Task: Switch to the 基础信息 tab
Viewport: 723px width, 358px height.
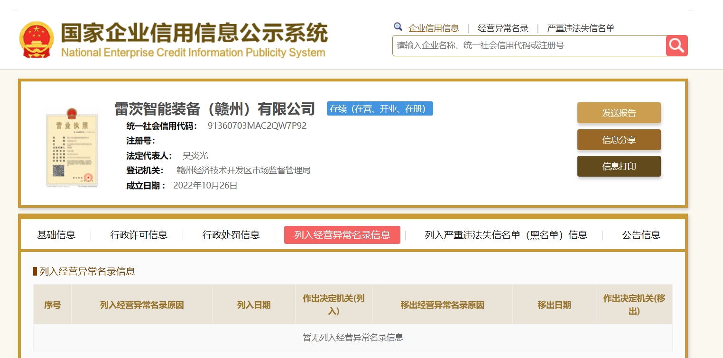Action: pyautogui.click(x=56, y=235)
